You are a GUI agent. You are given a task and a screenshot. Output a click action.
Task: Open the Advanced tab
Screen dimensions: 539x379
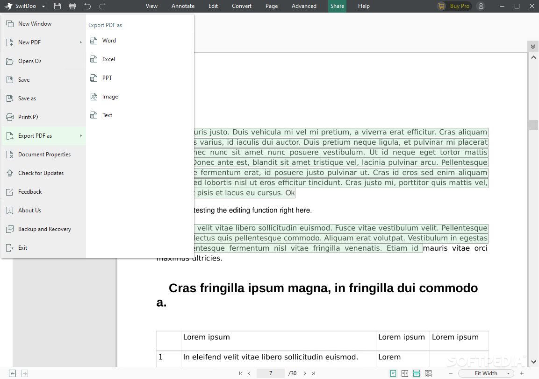tap(304, 6)
